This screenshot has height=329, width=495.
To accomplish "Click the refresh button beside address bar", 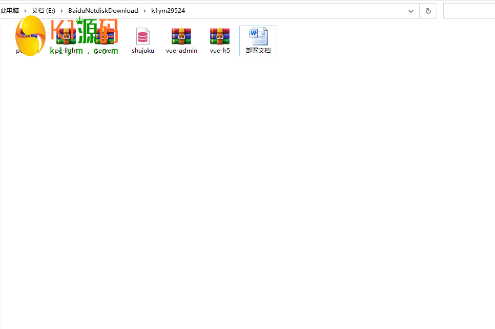I will 428,11.
